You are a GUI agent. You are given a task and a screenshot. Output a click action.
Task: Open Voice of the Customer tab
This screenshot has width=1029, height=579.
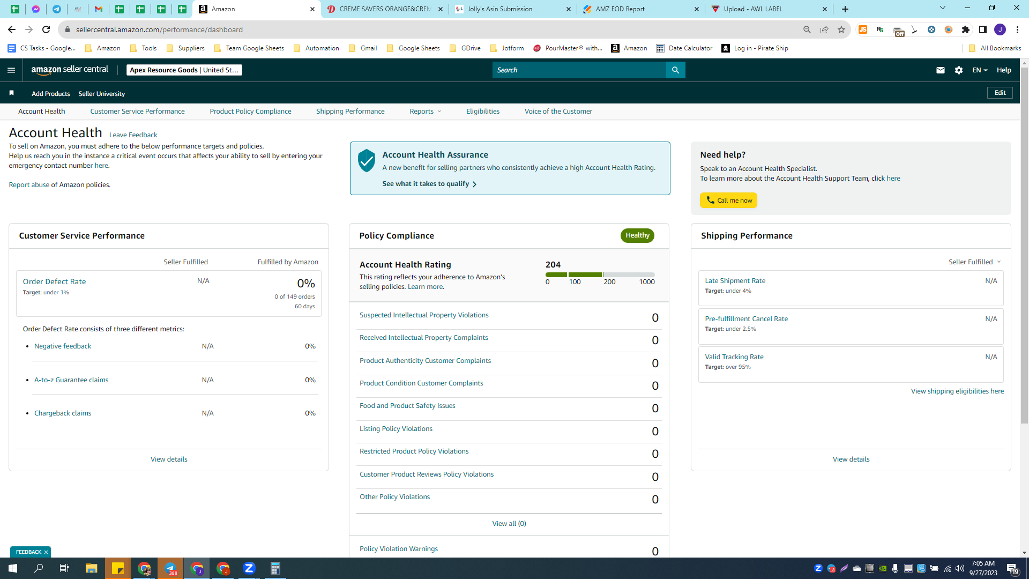558,112
